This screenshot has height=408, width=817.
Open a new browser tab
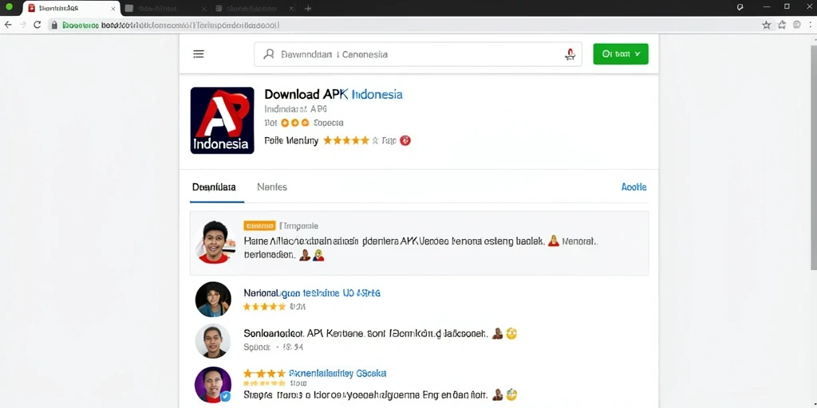click(308, 8)
